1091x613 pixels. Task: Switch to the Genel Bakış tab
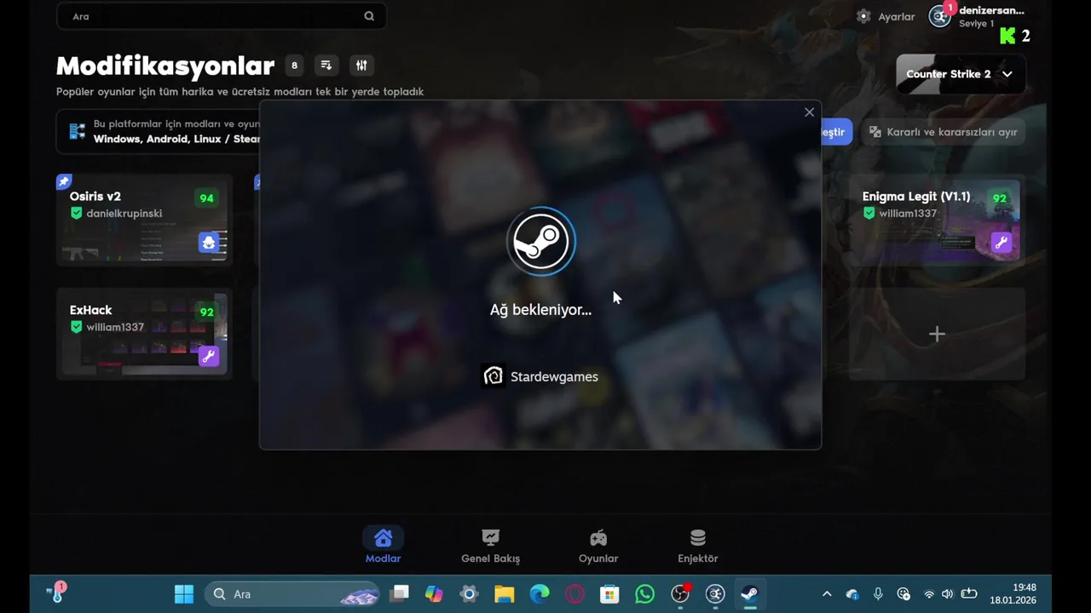pos(490,546)
